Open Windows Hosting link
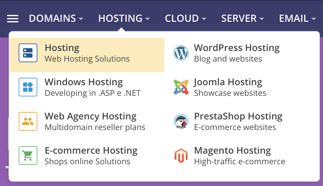The width and height of the screenshot is (323, 186). (x=84, y=82)
